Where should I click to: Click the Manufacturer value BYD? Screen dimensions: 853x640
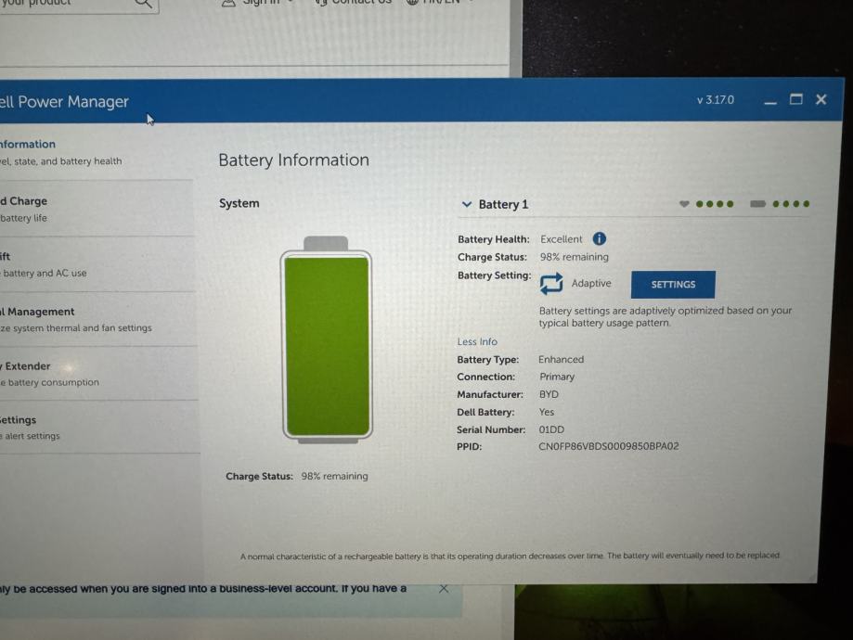point(549,394)
